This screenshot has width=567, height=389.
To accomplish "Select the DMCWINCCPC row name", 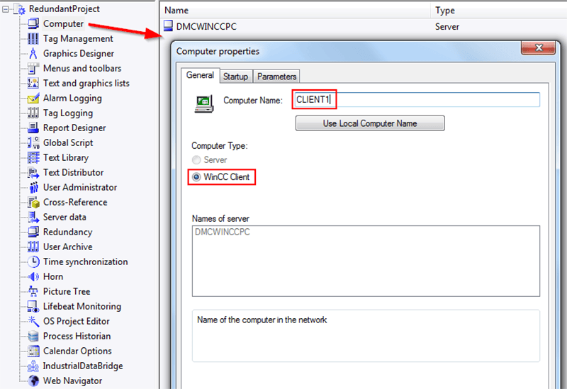I will (206, 26).
